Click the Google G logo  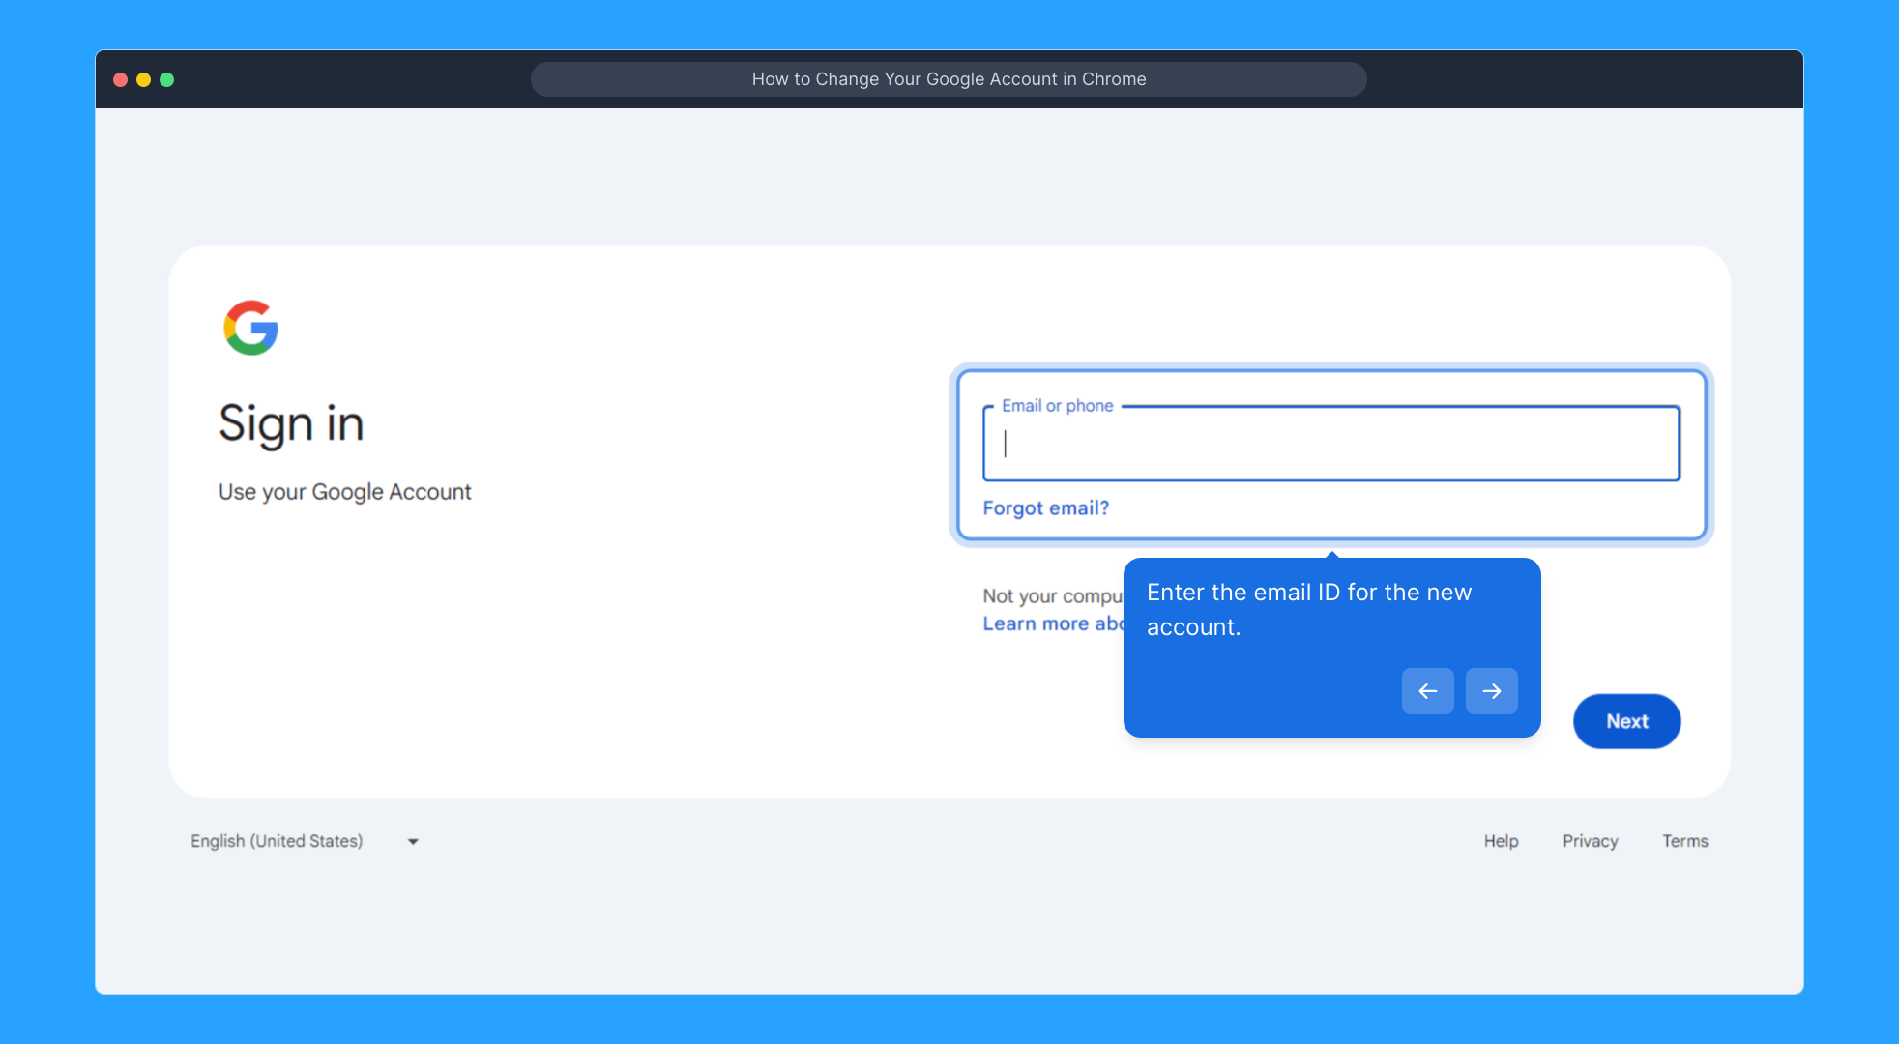coord(250,328)
